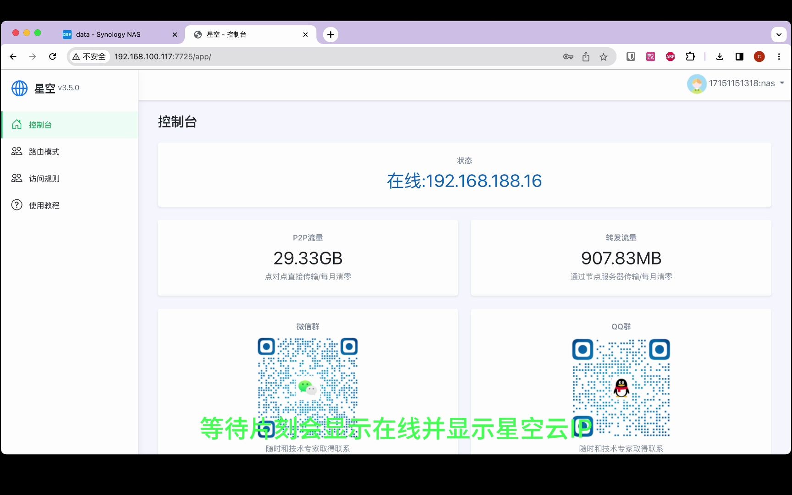Open the extensions puzzle piece menu

pos(690,56)
